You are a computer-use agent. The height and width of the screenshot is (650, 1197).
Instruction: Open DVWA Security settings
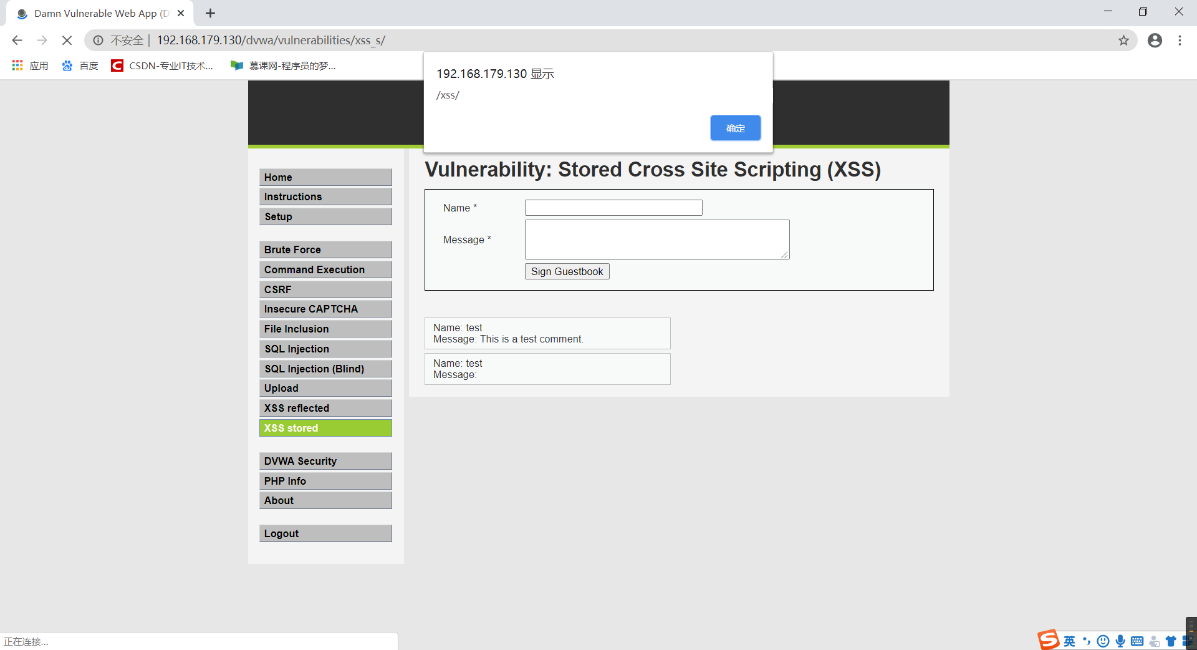coord(325,461)
